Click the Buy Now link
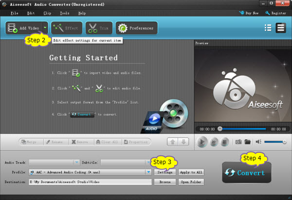The height and width of the screenshot is (200, 292). [x=249, y=13]
